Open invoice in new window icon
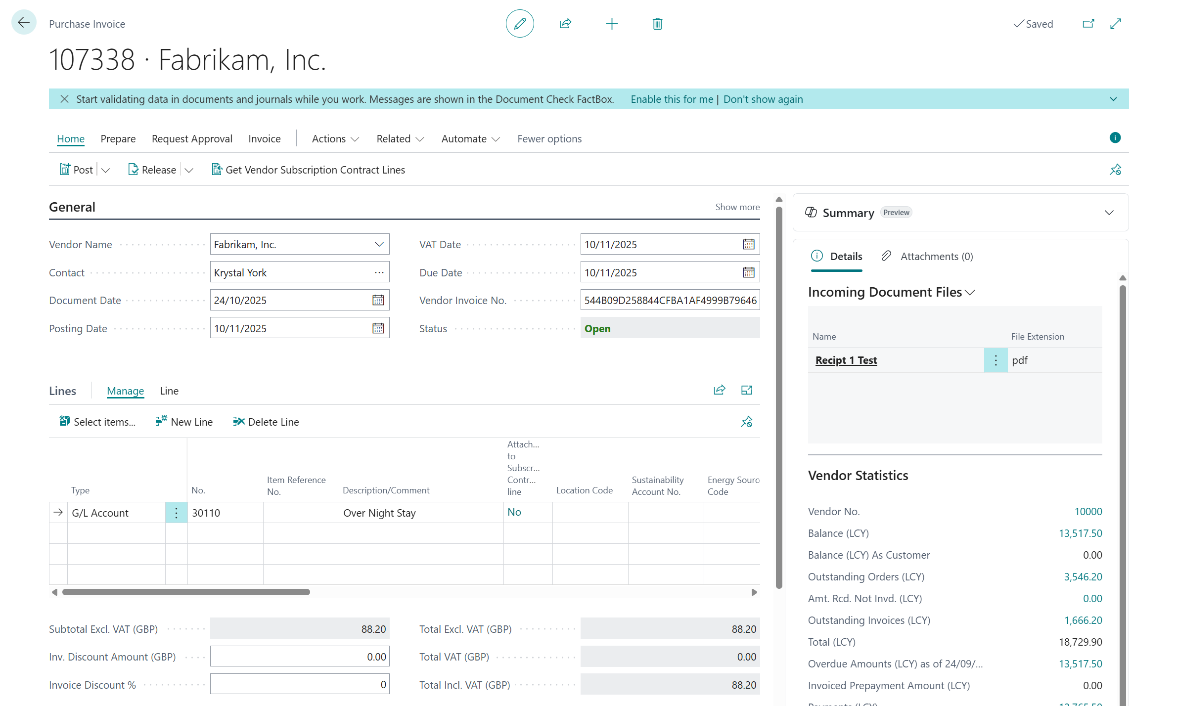Viewport: 1177px width, 706px height. coord(1088,24)
